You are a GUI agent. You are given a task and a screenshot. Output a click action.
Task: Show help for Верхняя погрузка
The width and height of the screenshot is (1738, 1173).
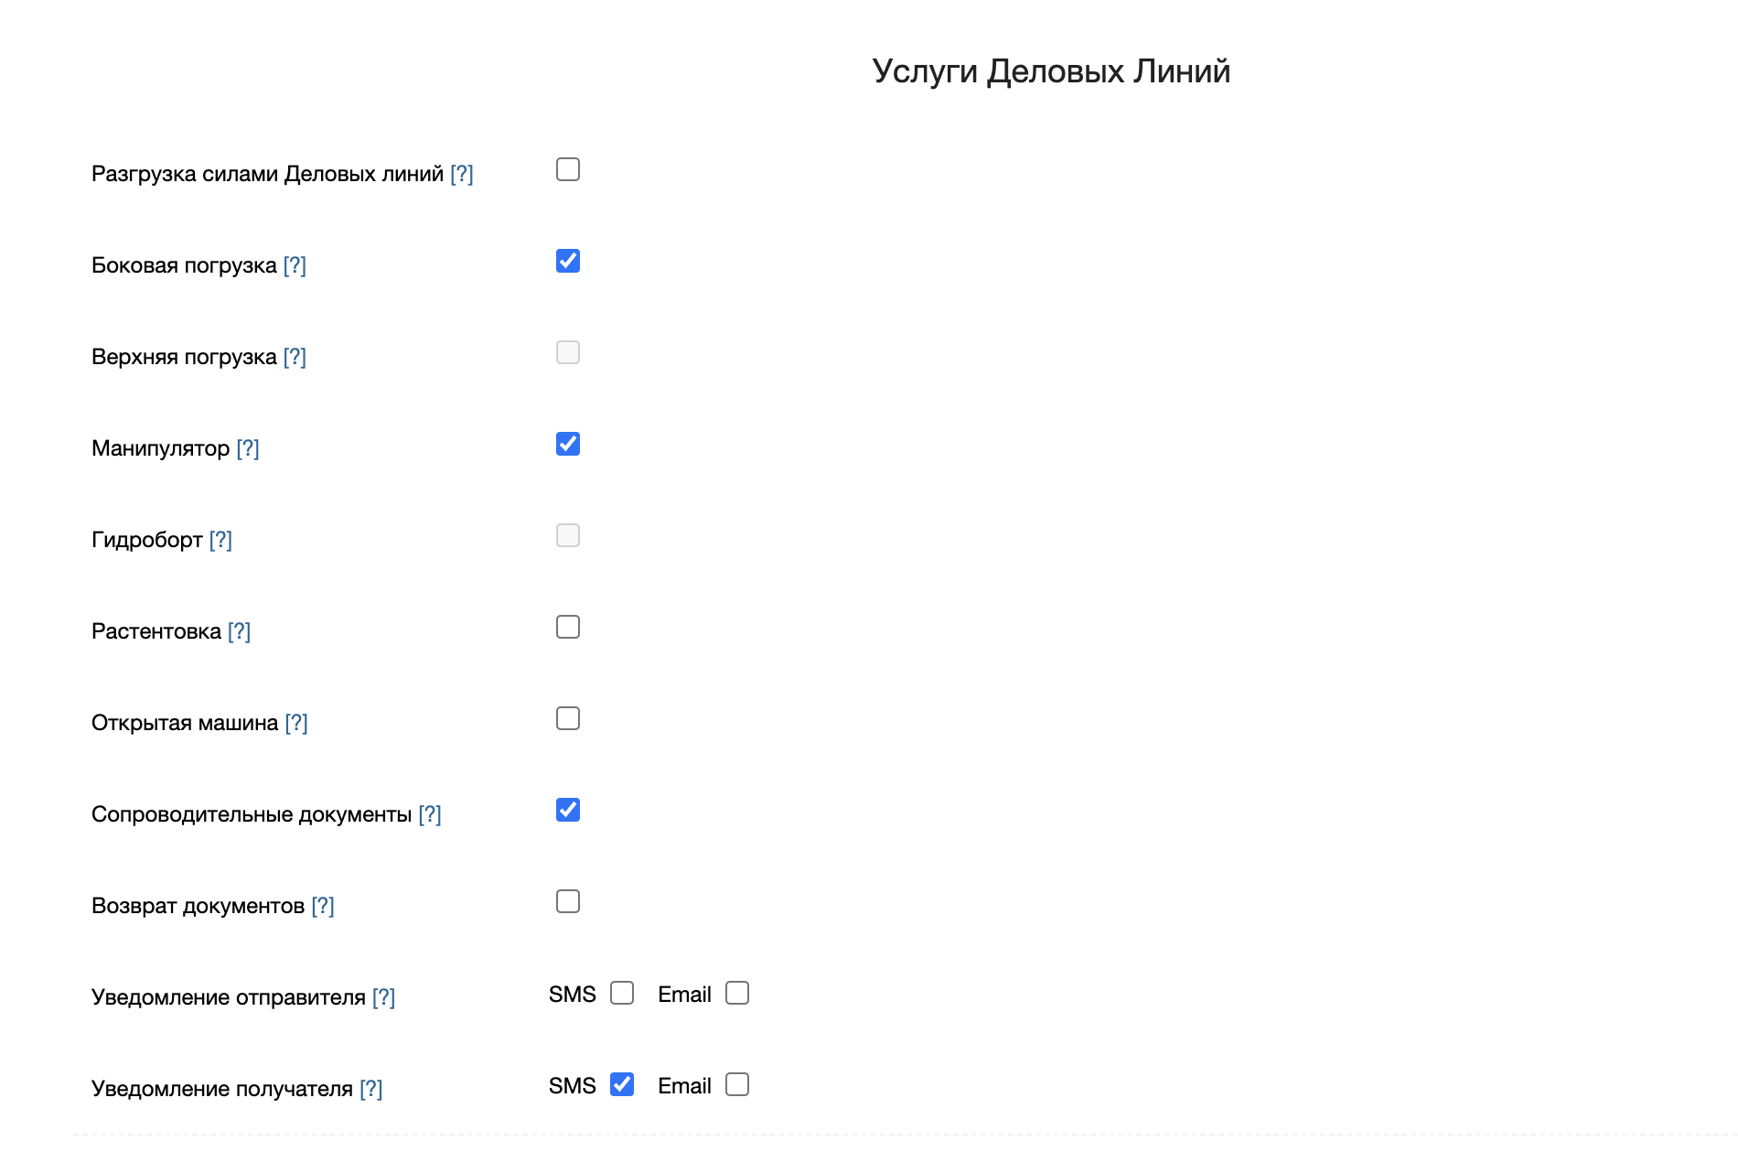295,357
